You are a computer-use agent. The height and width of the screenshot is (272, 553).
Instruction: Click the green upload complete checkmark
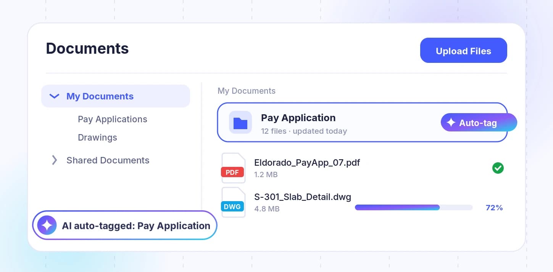click(x=498, y=168)
